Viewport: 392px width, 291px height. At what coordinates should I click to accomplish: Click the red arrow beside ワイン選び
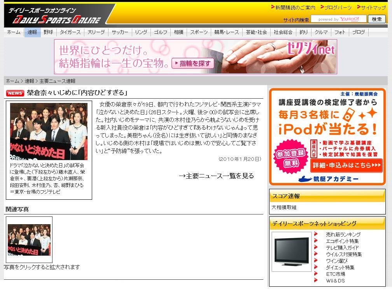[x=316, y=261]
